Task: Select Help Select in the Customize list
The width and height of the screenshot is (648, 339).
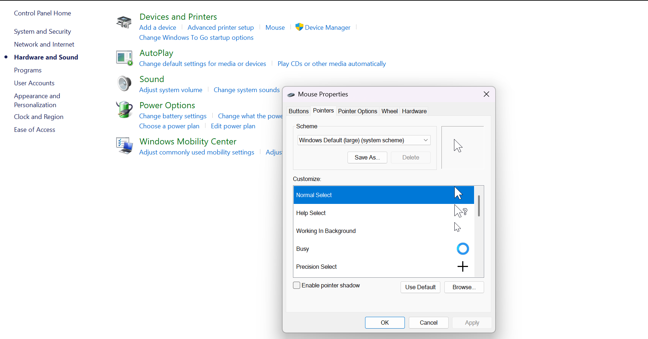Action: tap(311, 213)
